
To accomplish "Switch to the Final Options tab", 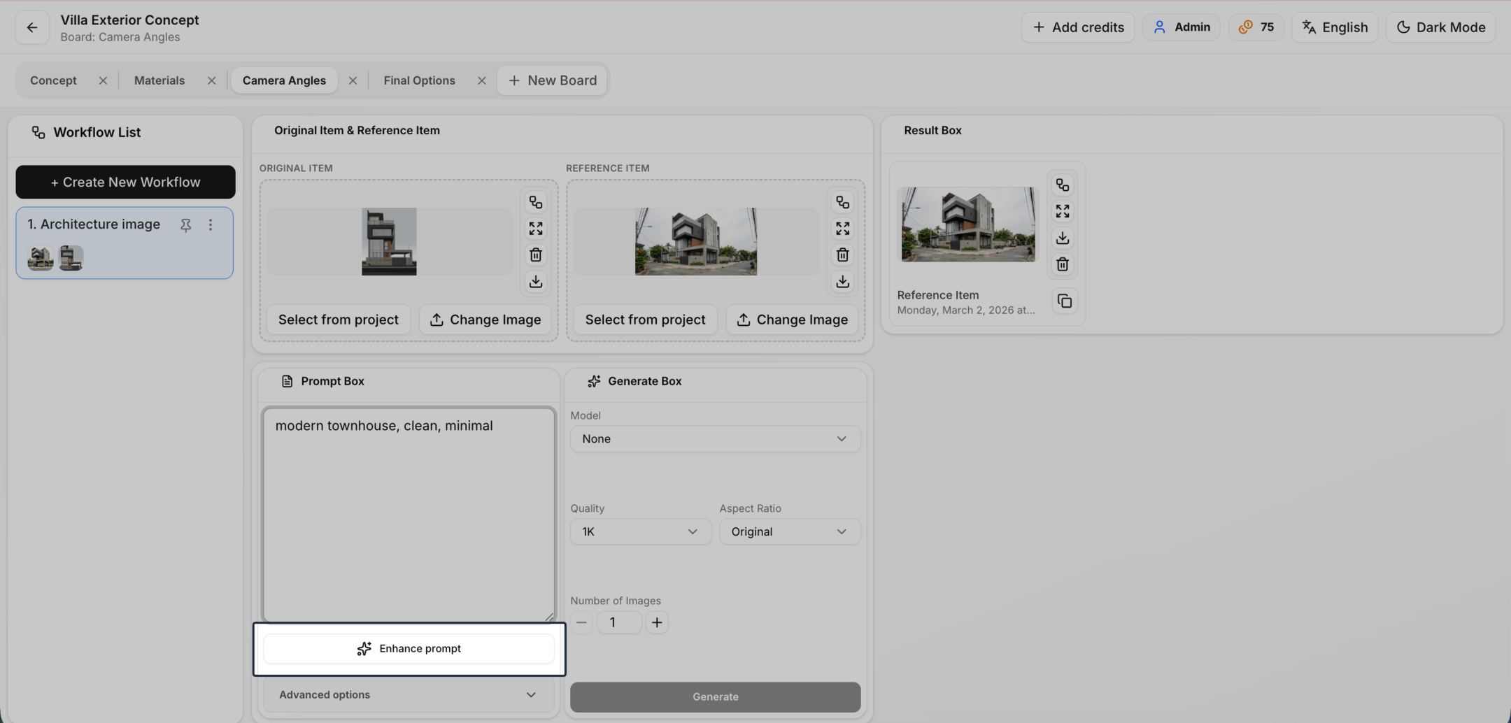I will [419, 80].
